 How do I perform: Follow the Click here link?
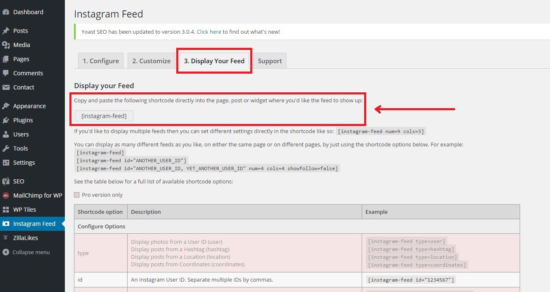click(x=209, y=32)
